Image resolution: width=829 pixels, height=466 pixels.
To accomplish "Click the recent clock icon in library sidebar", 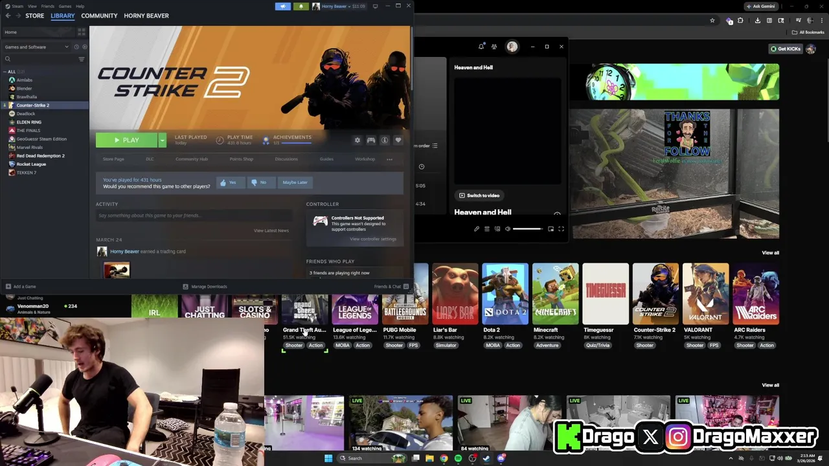I will click(76, 47).
